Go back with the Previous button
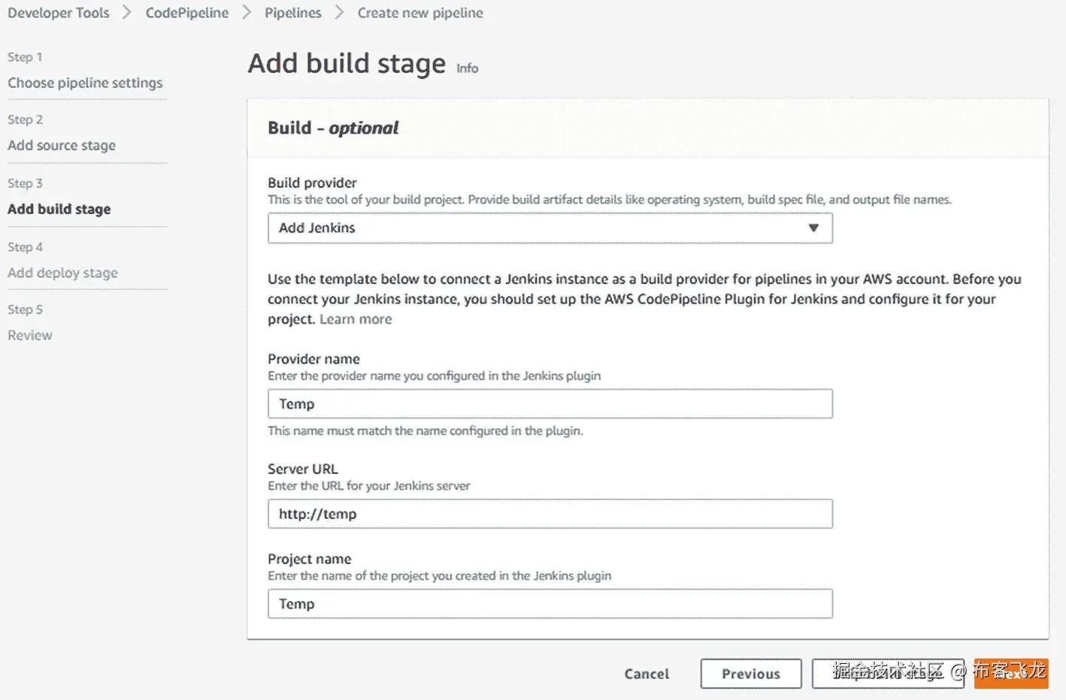This screenshot has width=1066, height=700. pos(750,674)
